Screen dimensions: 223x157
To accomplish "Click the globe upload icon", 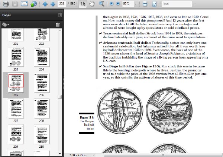I will pyautogui.click(x=34, y=4).
